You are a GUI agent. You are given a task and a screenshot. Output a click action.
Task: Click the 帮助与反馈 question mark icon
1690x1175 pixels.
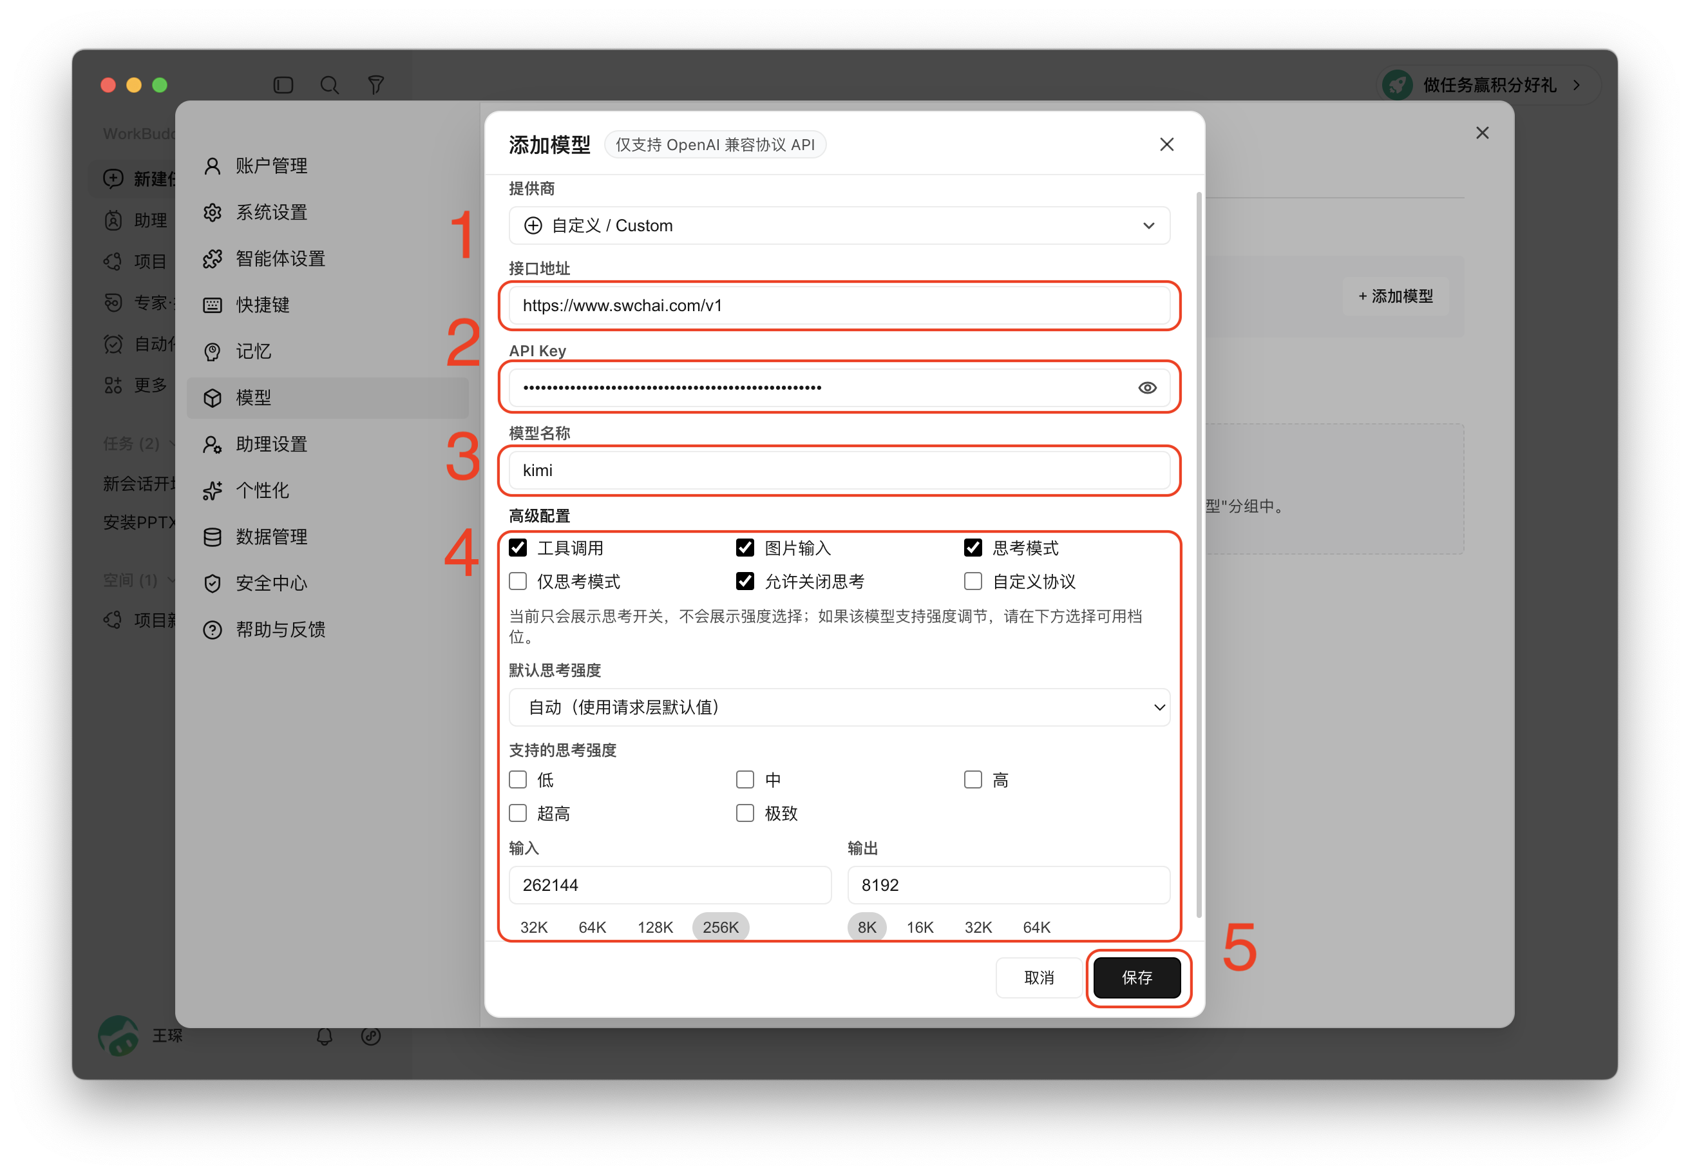[212, 629]
